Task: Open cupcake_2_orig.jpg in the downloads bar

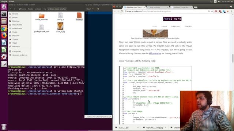Action: pos(155,128)
